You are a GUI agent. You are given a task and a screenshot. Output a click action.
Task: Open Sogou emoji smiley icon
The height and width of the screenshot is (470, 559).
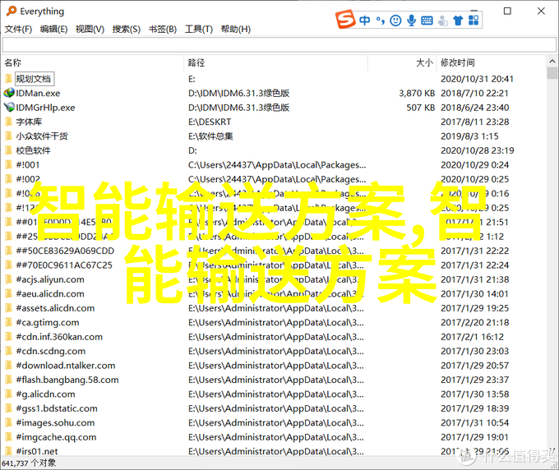pyautogui.click(x=395, y=21)
